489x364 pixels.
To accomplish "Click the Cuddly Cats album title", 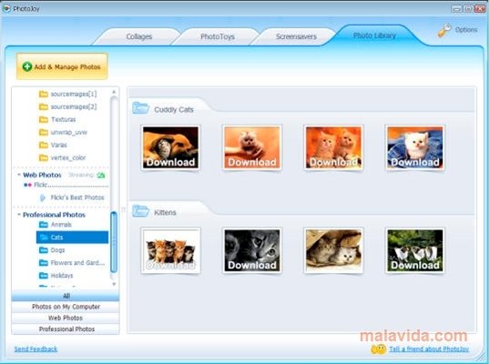I will click(x=174, y=110).
